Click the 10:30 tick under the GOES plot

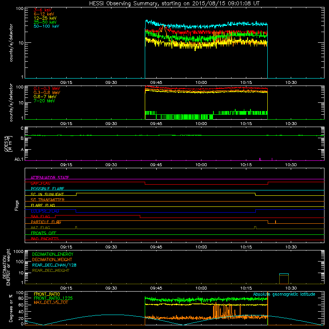(x=291, y=165)
